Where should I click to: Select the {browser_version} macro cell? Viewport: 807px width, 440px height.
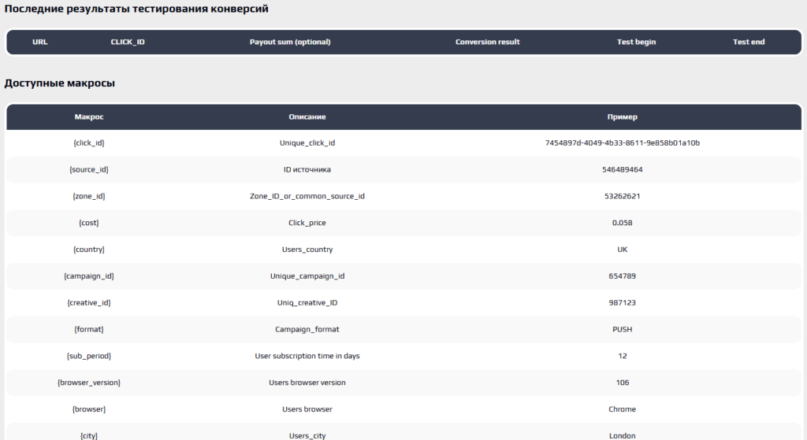[x=89, y=383]
